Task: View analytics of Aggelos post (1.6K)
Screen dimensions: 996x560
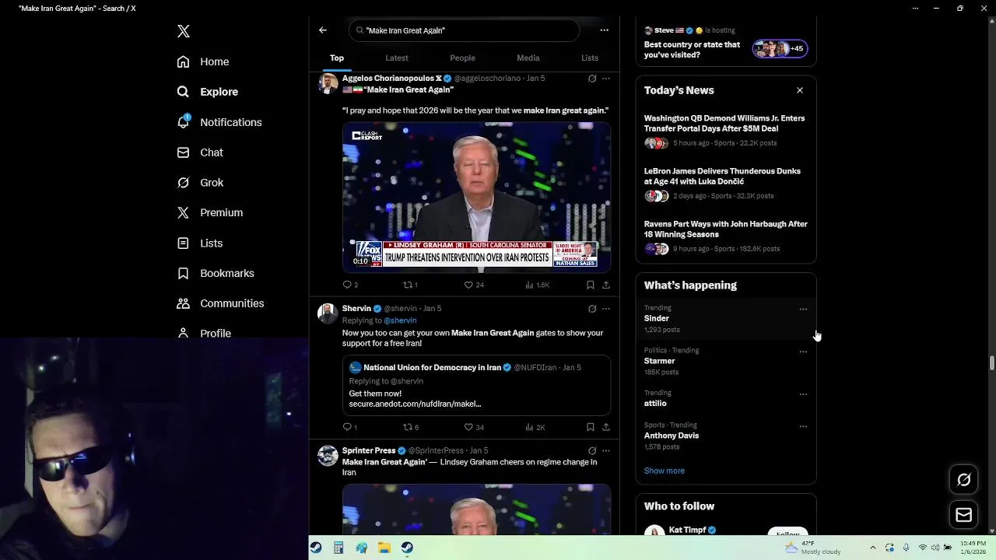Action: [537, 285]
